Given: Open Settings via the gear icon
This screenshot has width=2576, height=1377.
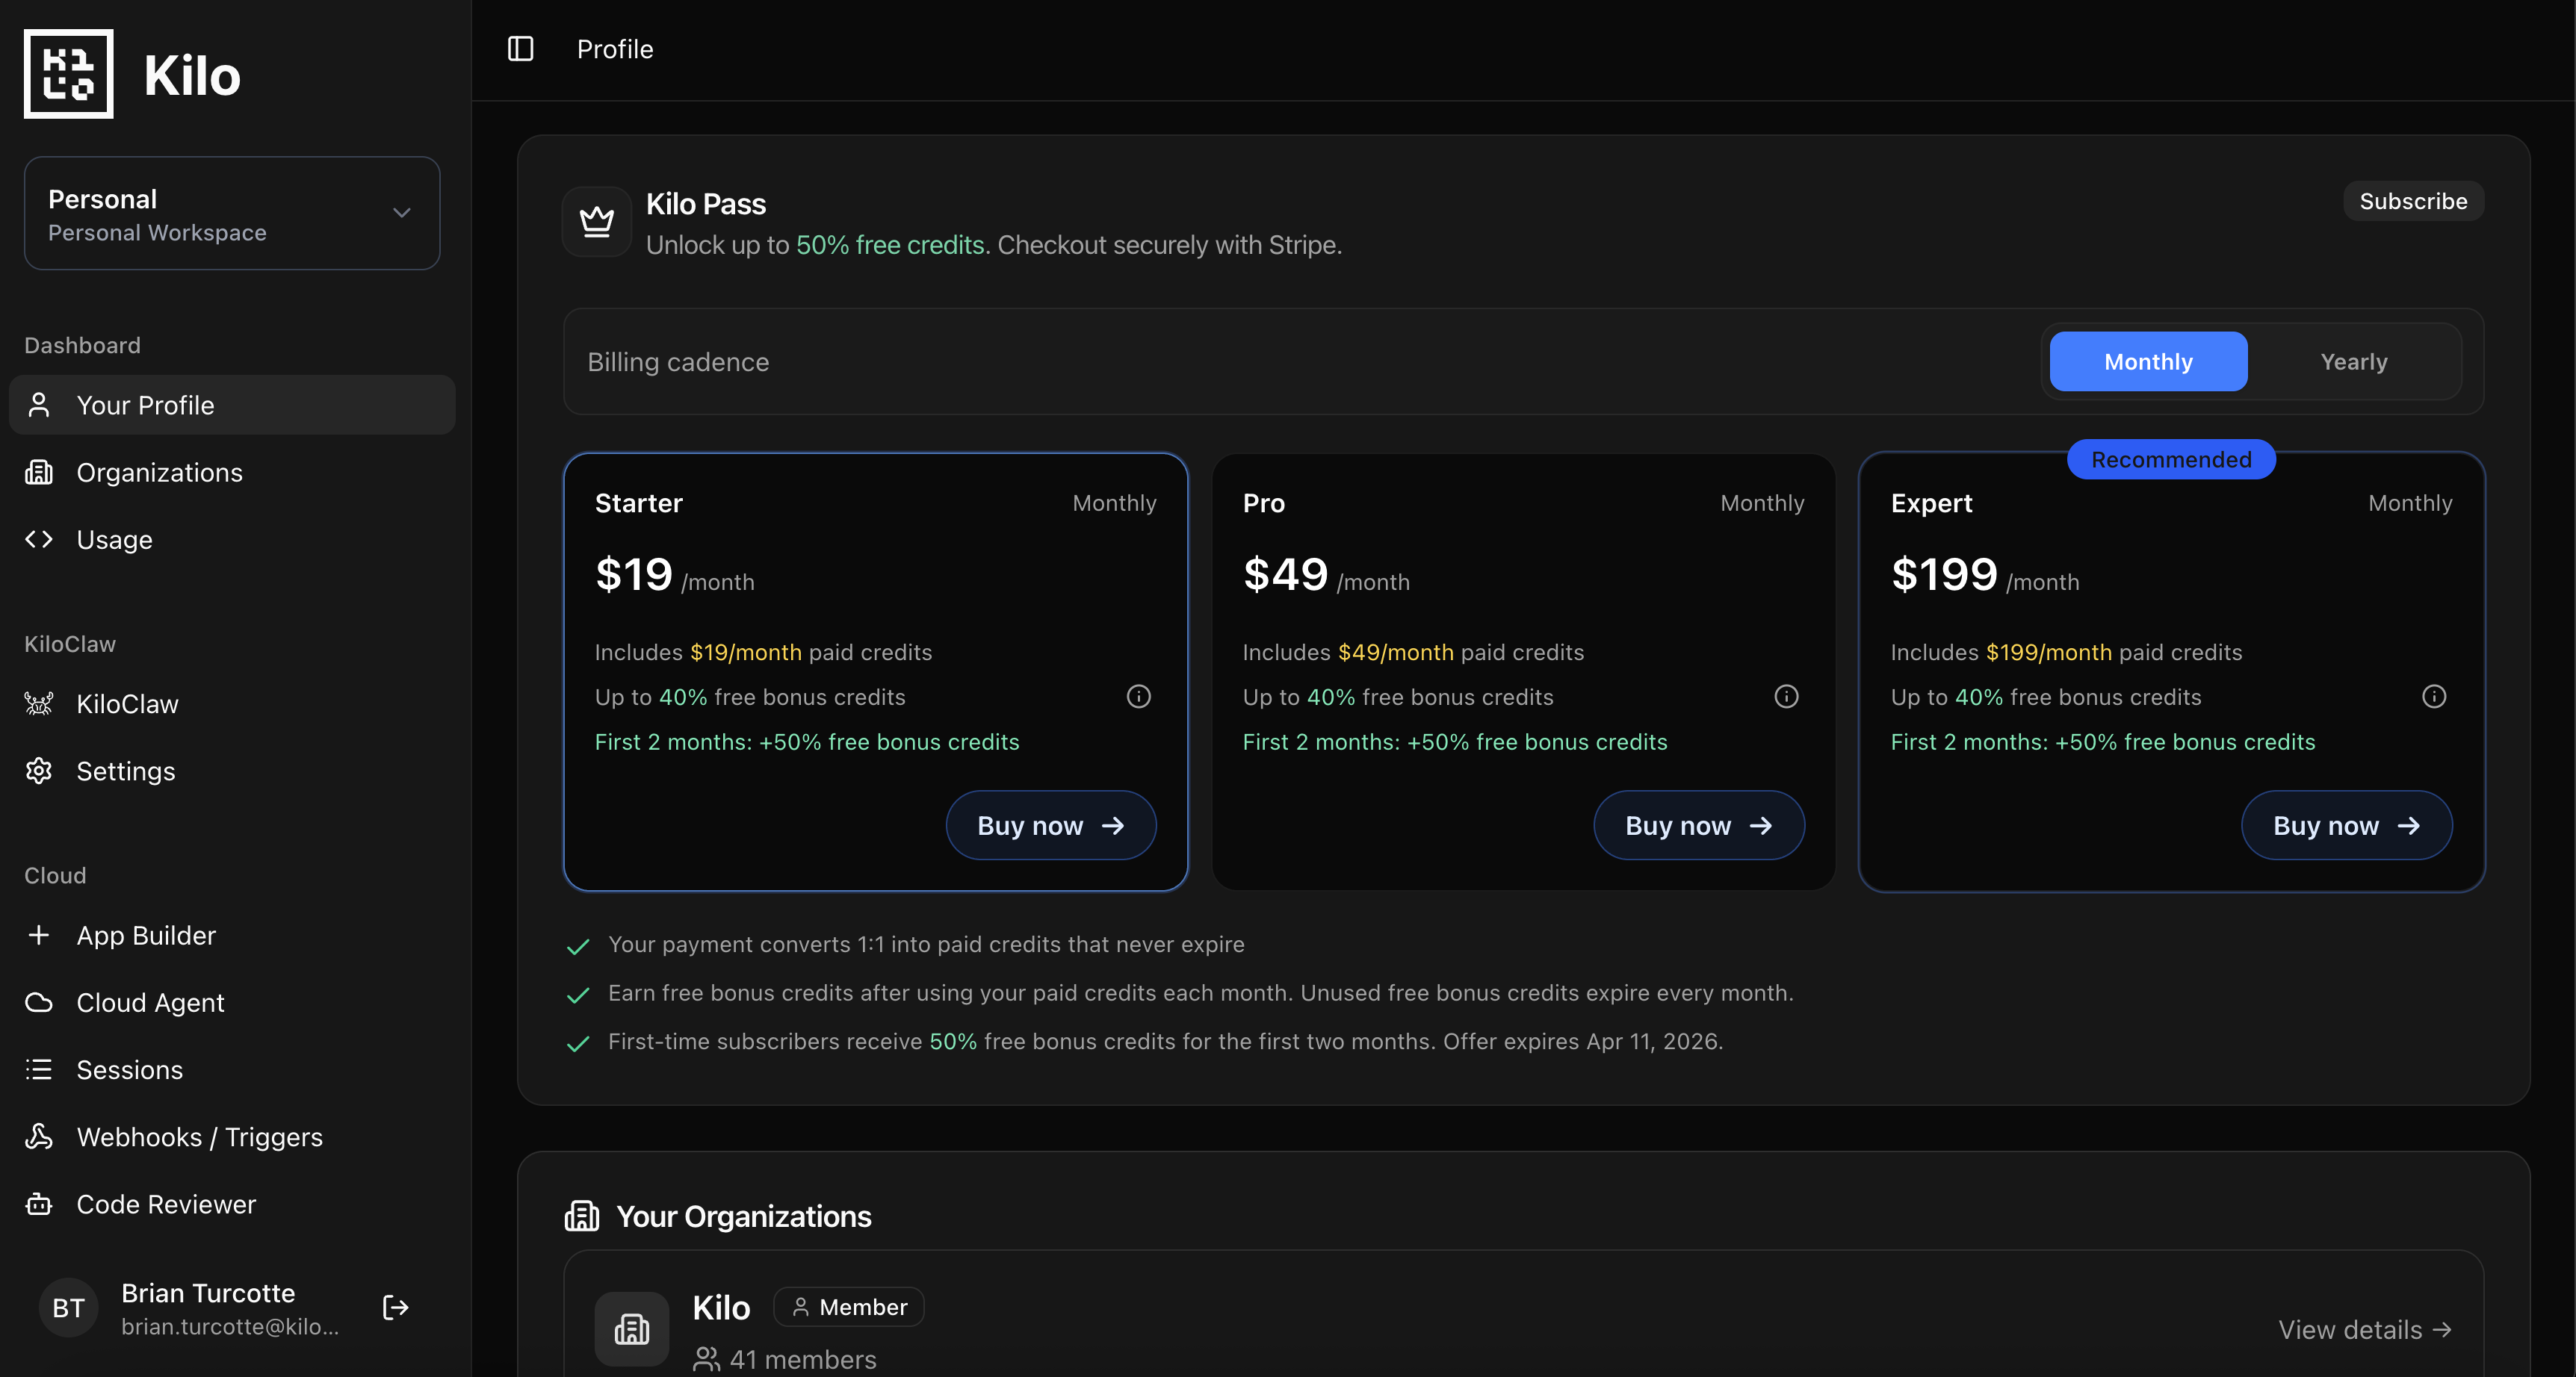Looking at the screenshot, I should [39, 771].
